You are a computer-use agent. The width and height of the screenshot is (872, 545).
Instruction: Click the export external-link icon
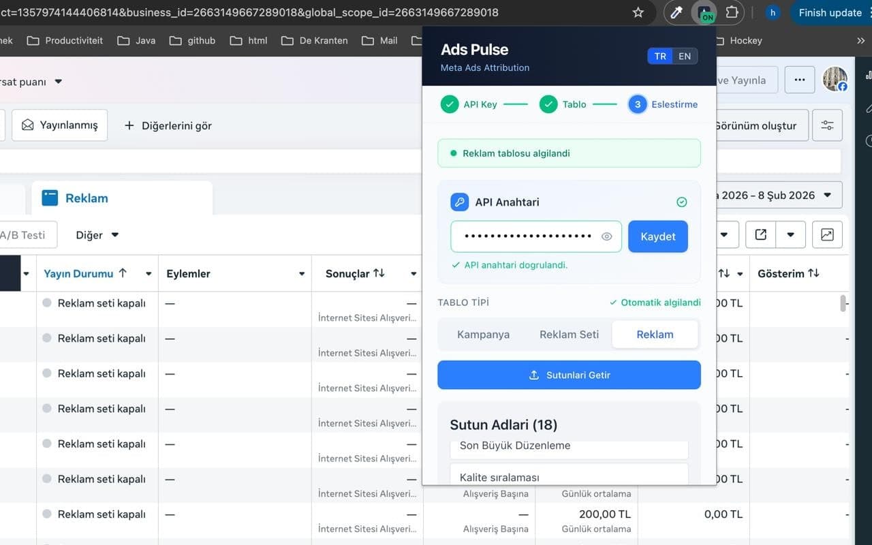tap(760, 234)
